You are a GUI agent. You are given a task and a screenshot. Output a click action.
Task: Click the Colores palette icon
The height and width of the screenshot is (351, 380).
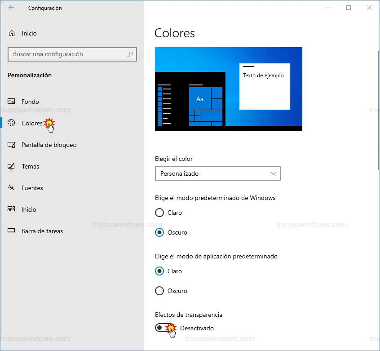pos(12,123)
